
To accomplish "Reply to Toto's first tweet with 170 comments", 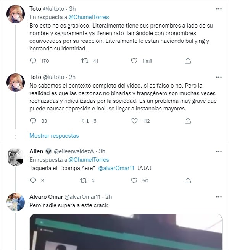I will click(x=33, y=61).
